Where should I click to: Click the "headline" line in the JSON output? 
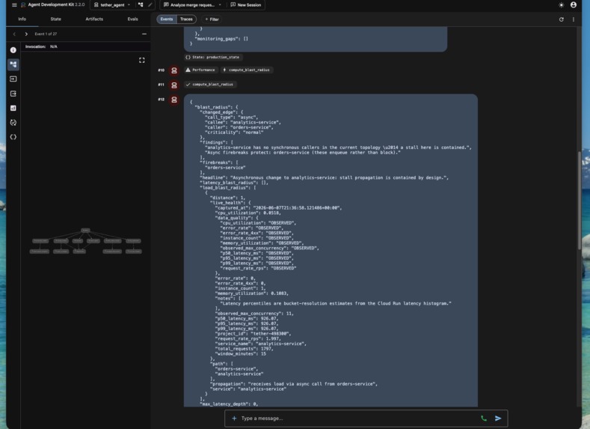[324, 177]
